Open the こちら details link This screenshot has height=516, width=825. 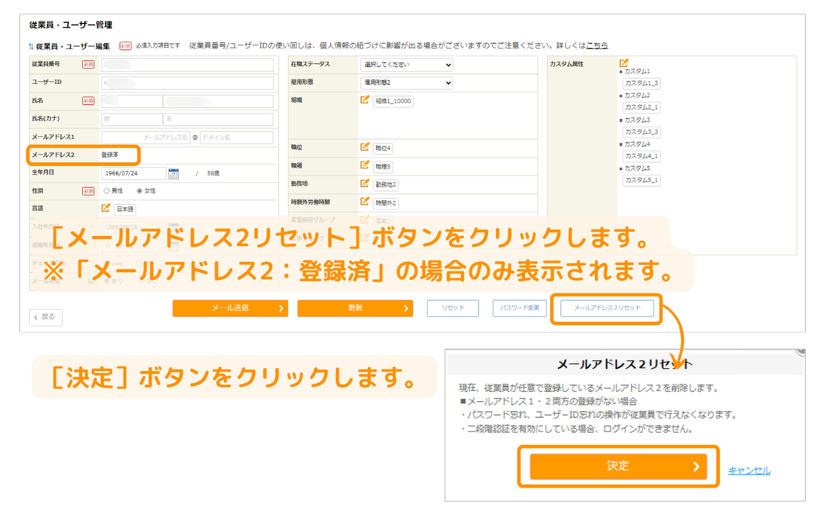click(x=596, y=46)
